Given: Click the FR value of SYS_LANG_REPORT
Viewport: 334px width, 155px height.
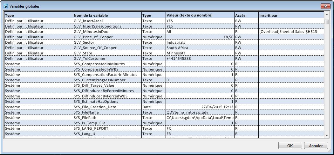Looking at the screenshot, I should coord(200,128).
